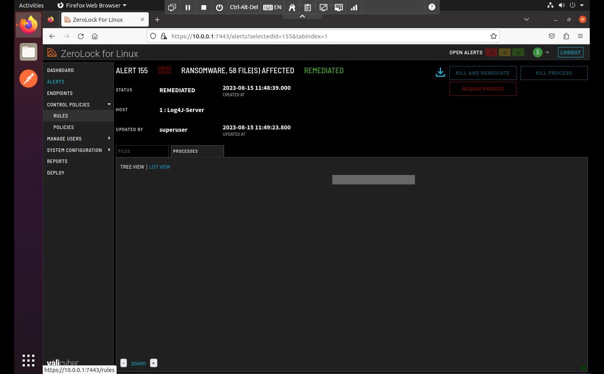Open Firefox hamburger menu
The width and height of the screenshot is (604, 374).
tap(580, 36)
